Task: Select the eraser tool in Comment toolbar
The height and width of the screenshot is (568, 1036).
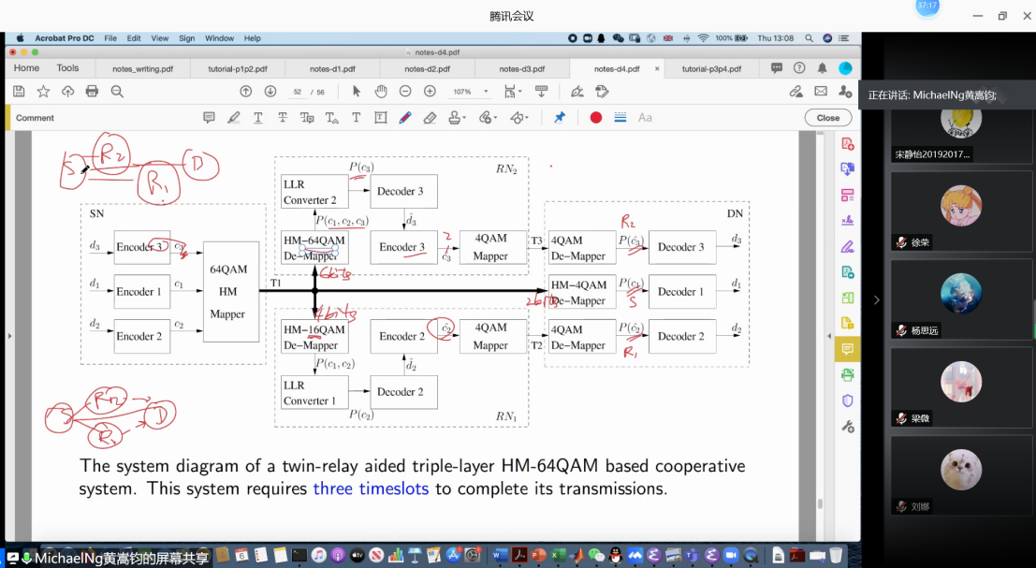Action: point(430,118)
